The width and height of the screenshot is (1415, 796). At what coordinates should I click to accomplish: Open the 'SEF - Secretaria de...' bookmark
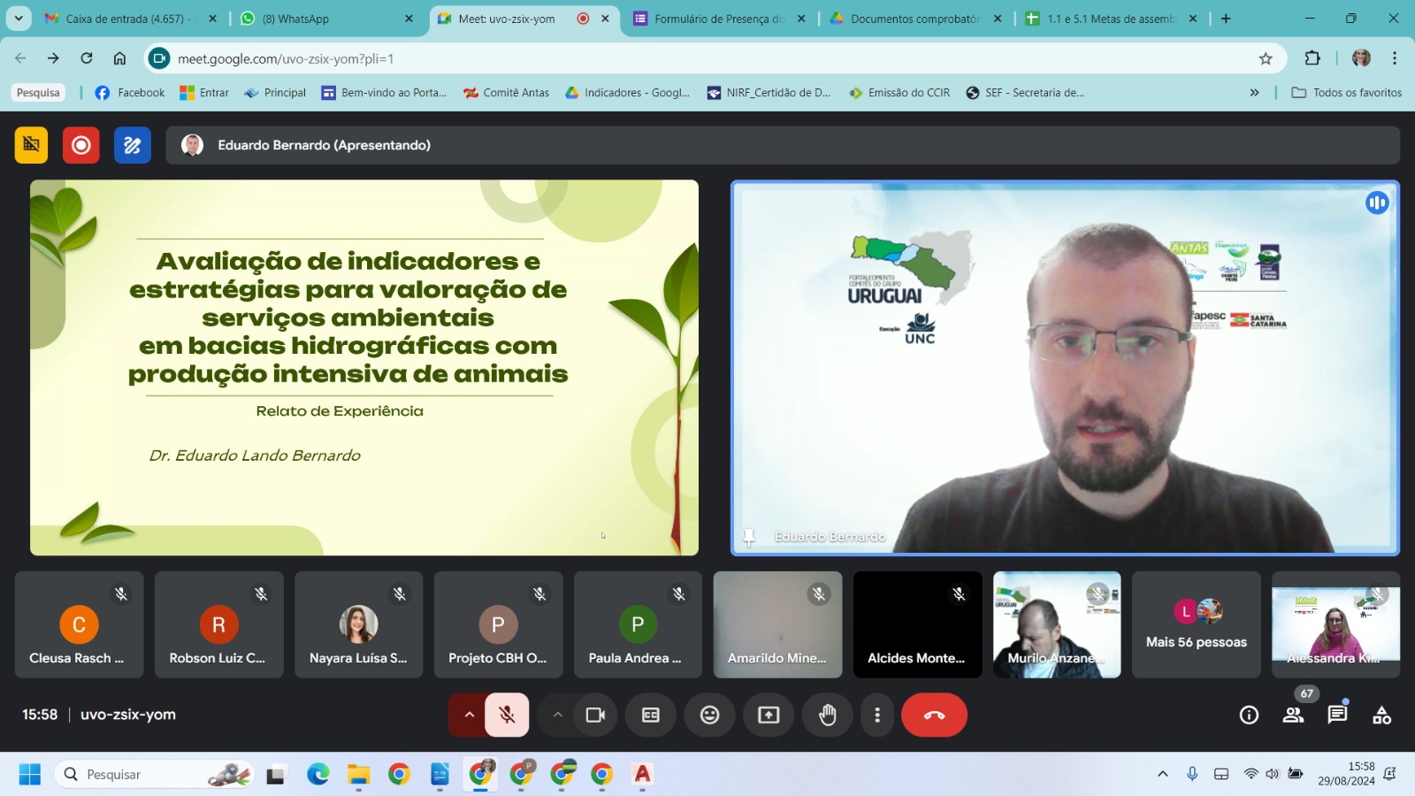1025,93
